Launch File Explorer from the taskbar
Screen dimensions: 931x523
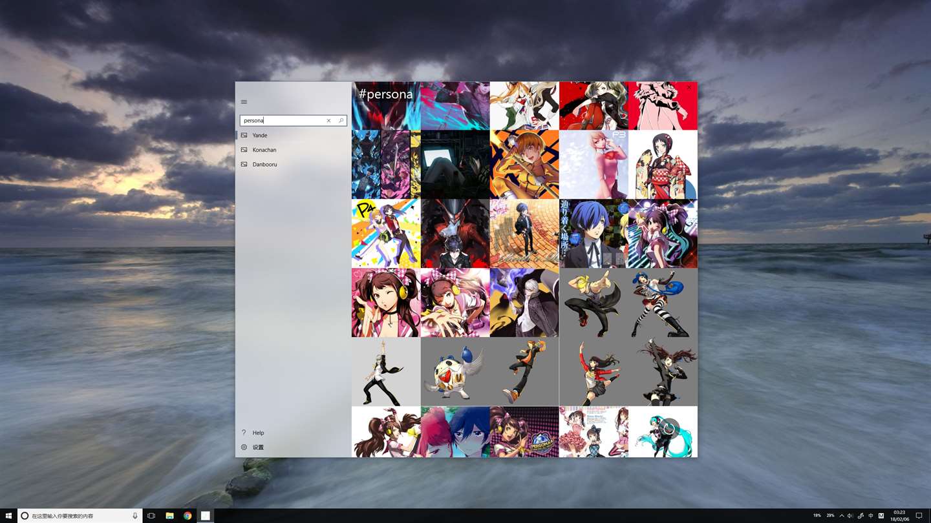coord(169,516)
